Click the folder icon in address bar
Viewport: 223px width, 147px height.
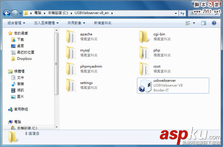click(x=26, y=13)
